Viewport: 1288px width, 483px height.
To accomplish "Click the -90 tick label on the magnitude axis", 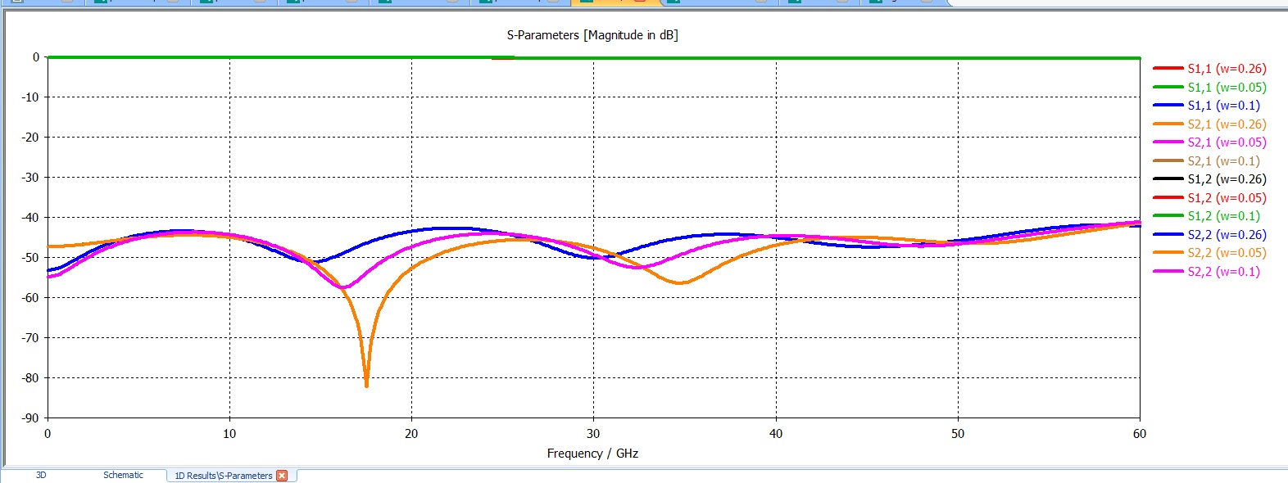I will (30, 418).
